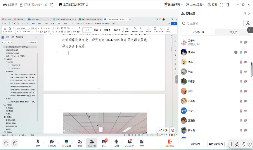This screenshot has height=150, width=253.
Task: Open the emoji reaction smiley button
Action: click(x=6, y=143)
